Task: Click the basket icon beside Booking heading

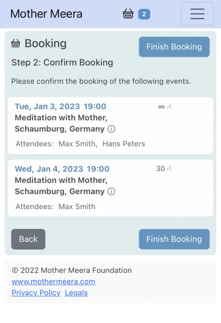Action: [x=15, y=44]
